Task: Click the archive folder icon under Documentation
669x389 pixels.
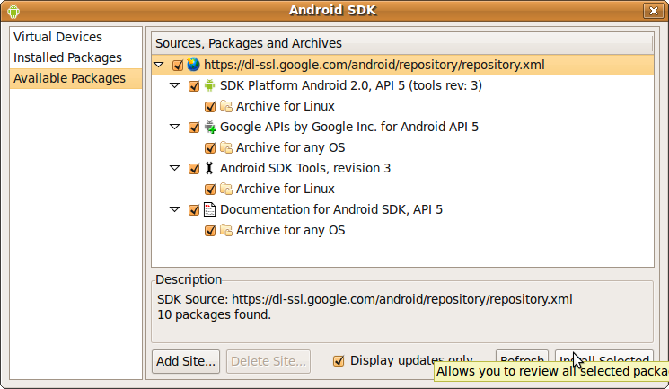Action: click(x=226, y=230)
